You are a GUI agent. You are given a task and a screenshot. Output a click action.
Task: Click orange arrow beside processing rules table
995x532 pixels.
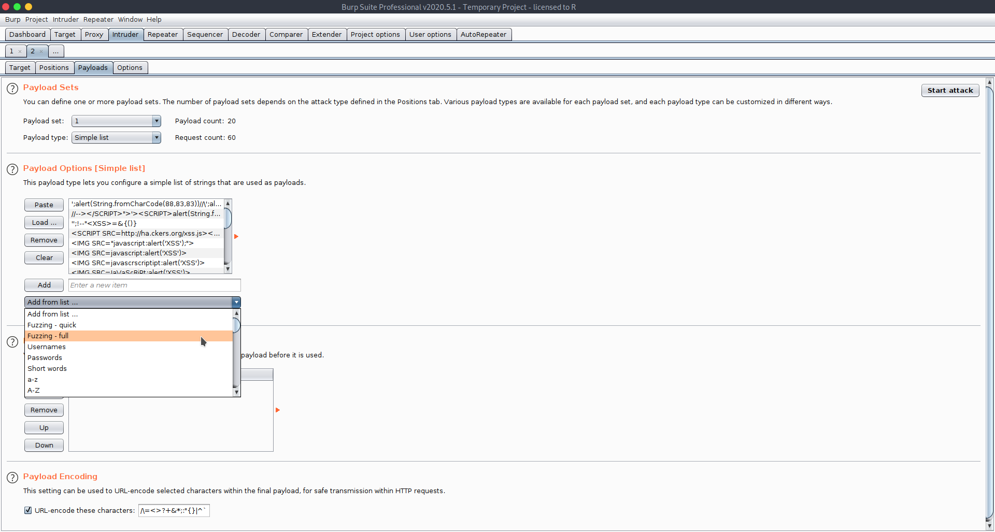click(277, 410)
